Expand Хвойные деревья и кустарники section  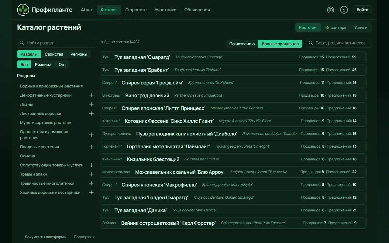pyautogui.click(x=91, y=192)
